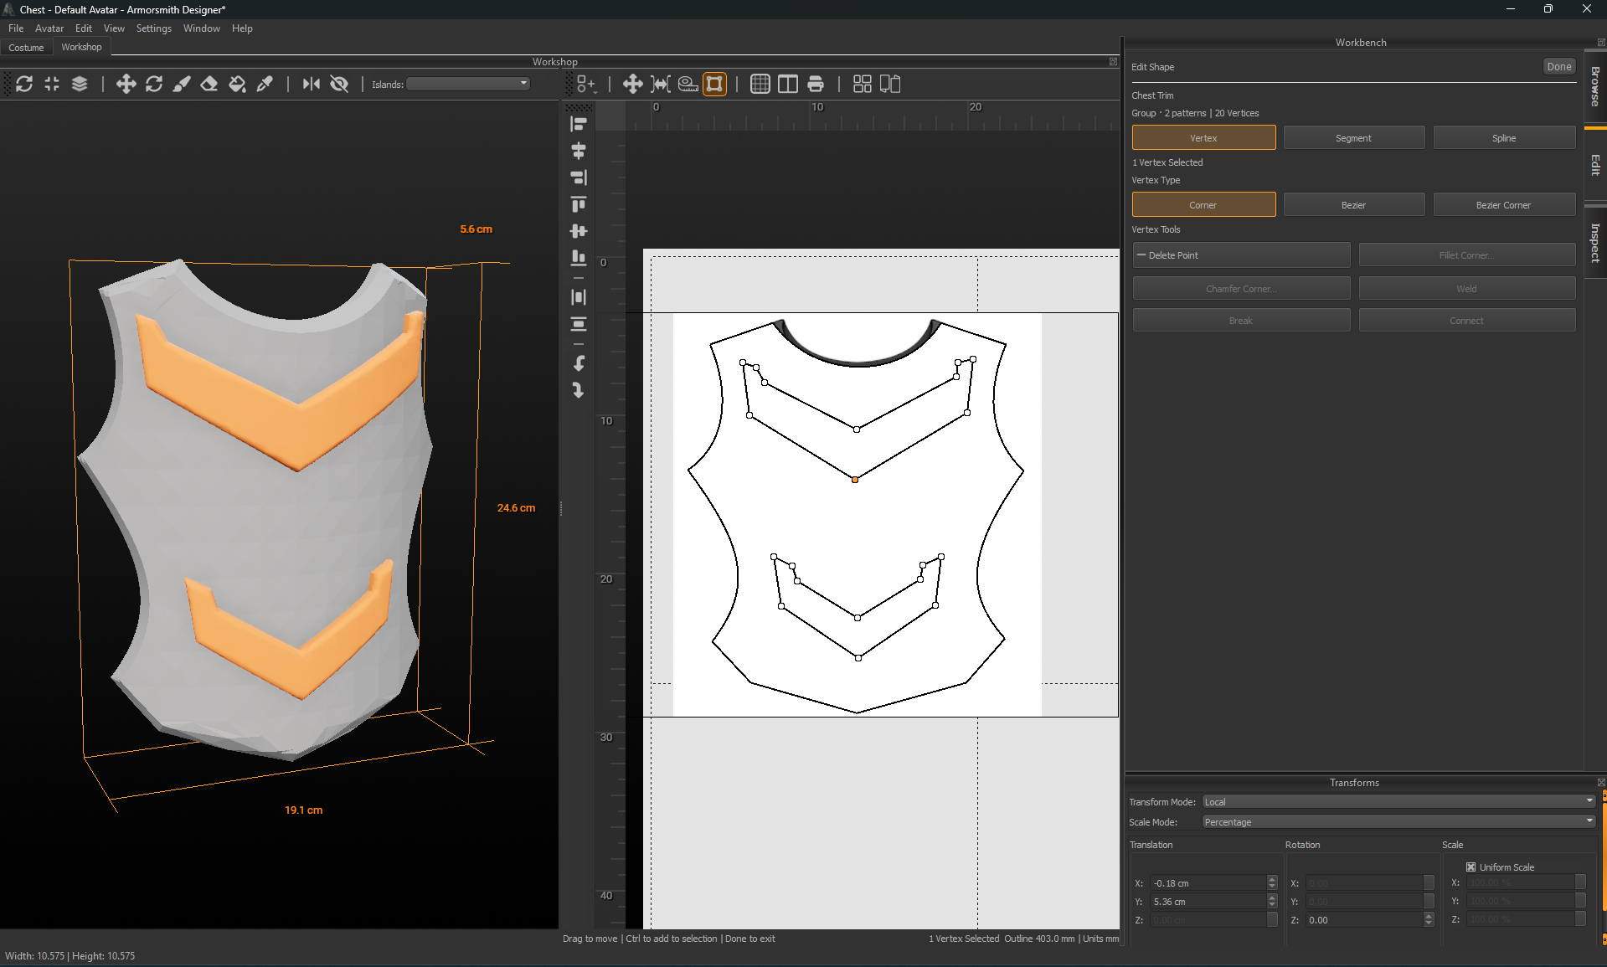Set vertex type to Bezier
The height and width of the screenshot is (967, 1607).
[x=1353, y=205]
